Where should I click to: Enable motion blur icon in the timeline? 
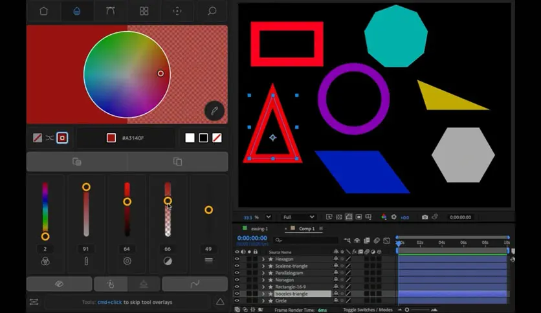377,241
